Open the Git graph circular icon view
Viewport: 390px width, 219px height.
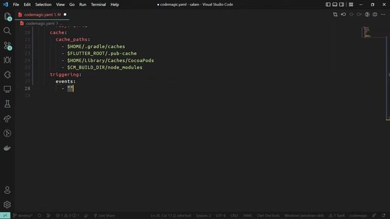(7, 133)
